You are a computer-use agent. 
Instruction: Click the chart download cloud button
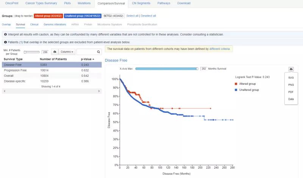pos(291,69)
